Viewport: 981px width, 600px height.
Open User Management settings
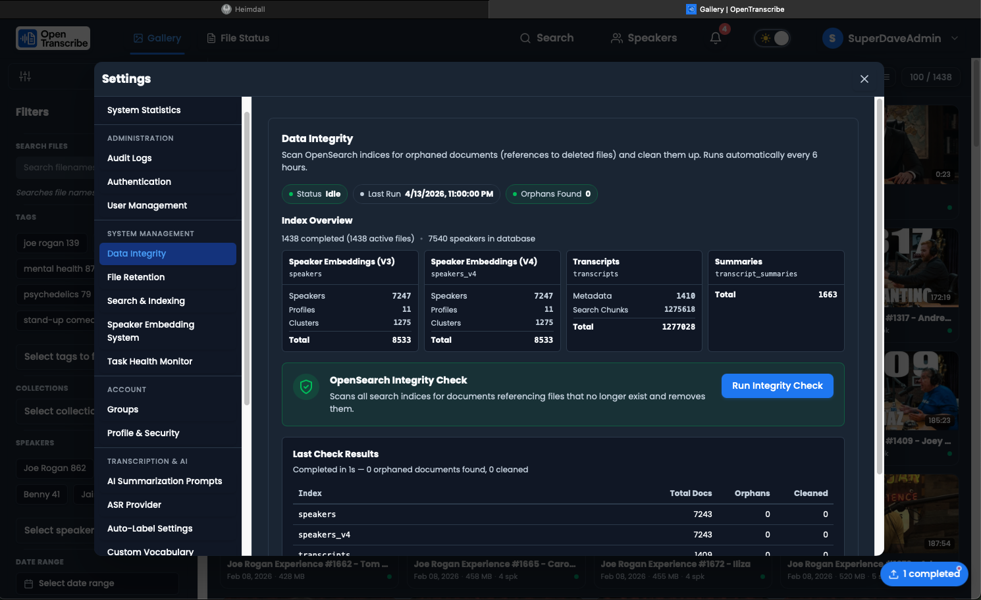[168, 206]
